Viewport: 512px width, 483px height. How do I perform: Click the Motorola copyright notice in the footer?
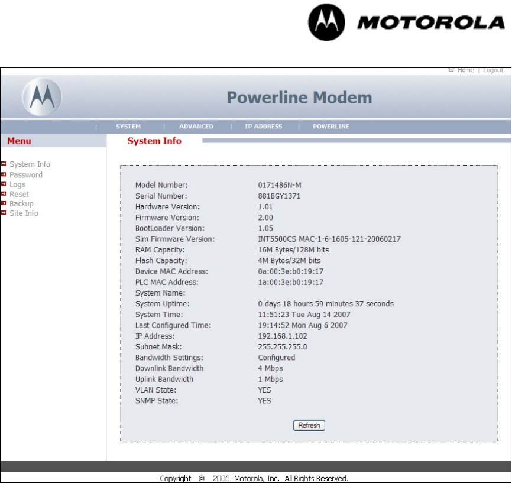[x=254, y=478]
